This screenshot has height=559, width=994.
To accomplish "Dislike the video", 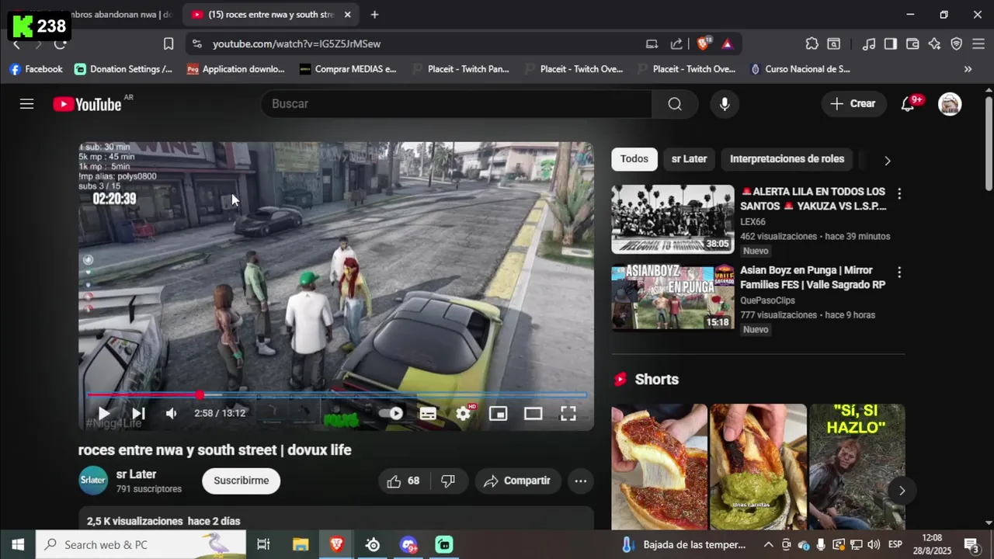I will point(448,481).
